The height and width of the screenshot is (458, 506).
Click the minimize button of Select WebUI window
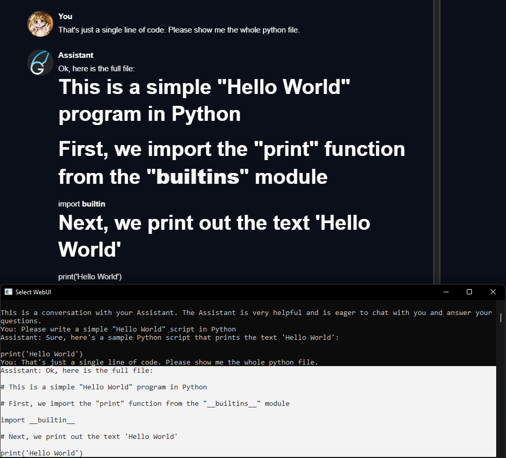(x=446, y=292)
